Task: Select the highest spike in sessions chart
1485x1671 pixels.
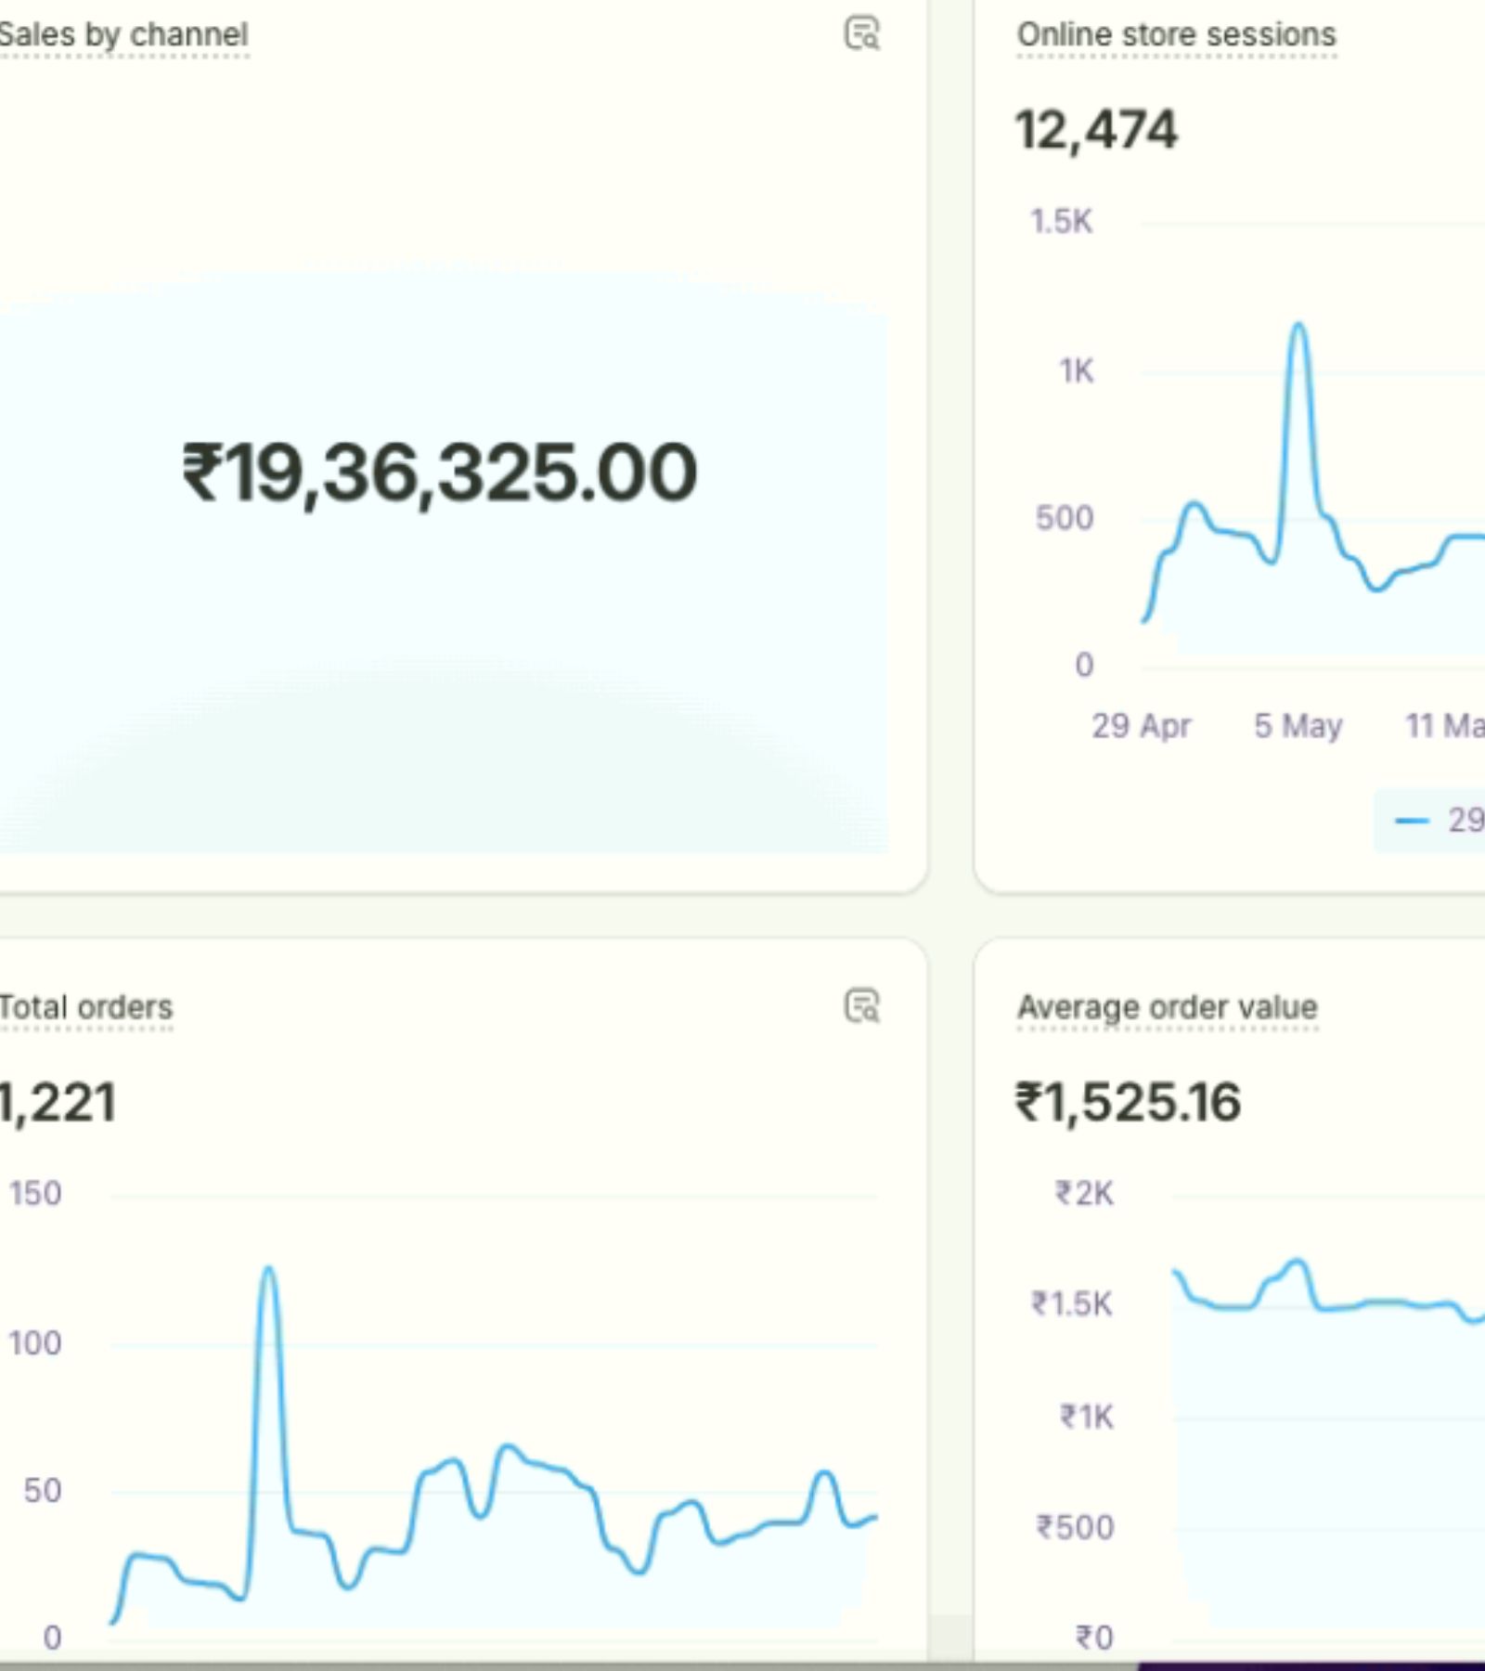Action: (1298, 326)
